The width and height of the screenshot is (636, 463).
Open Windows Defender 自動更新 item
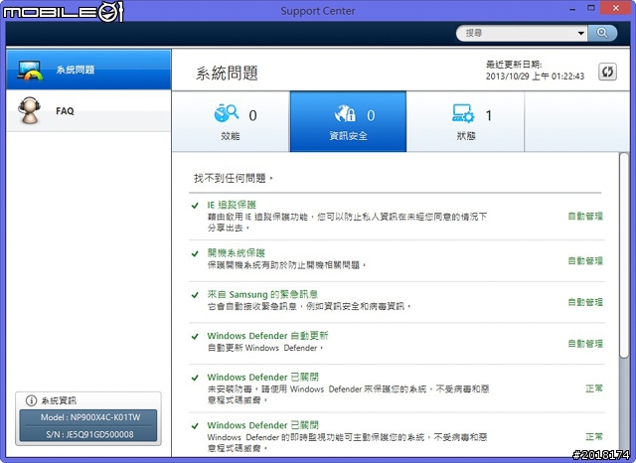tap(267, 336)
